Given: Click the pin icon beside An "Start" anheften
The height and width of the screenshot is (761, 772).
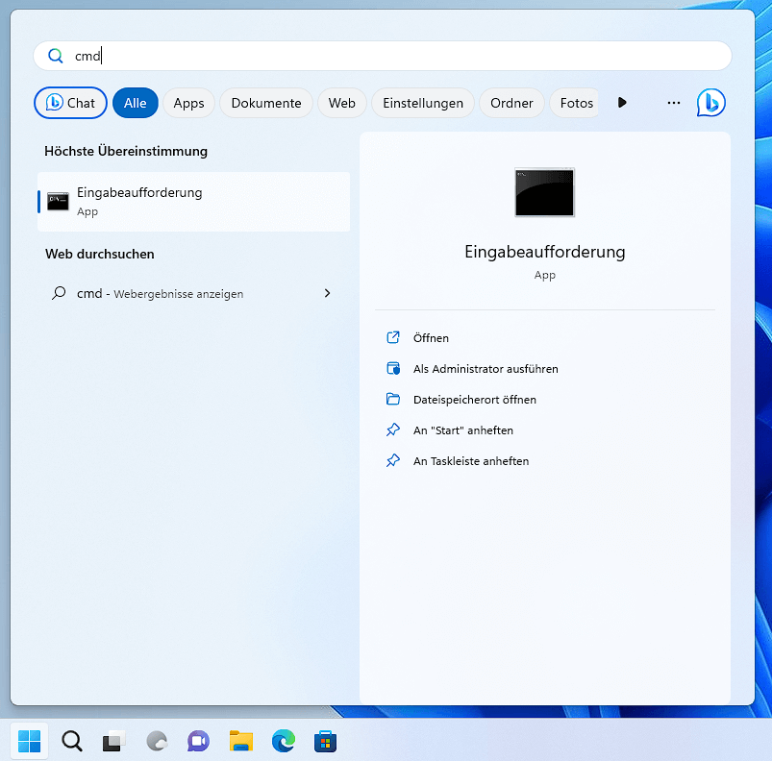Looking at the screenshot, I should point(393,430).
